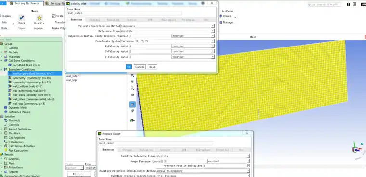Click the zoom-out magnifier in graphics toolbar
Screen dimensions: 366x177
pos(132,82)
